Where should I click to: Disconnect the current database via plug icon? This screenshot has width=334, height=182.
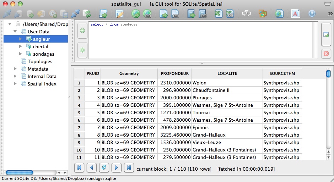75,14
